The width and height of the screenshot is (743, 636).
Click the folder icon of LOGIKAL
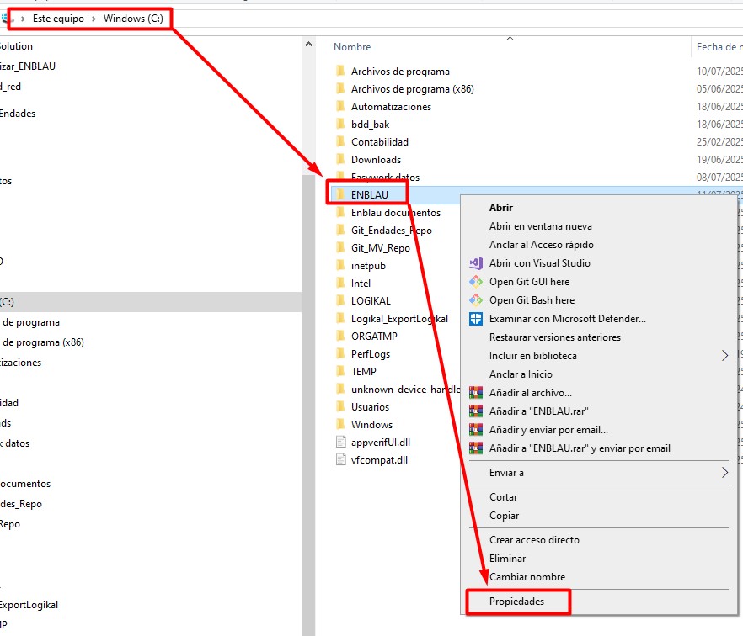[340, 300]
